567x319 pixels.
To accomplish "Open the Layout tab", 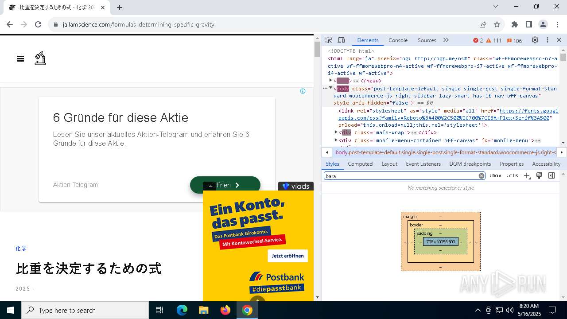I will [x=389, y=163].
